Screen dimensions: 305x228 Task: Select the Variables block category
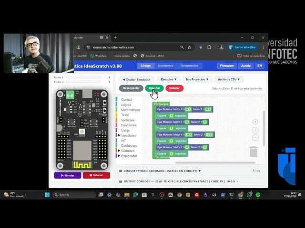point(128,120)
